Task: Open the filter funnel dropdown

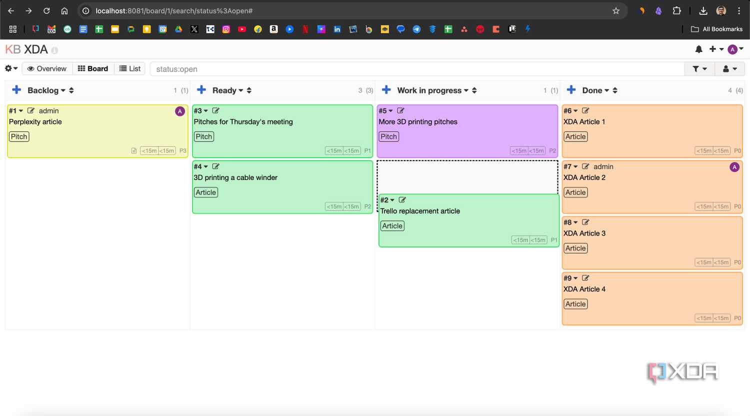Action: [x=699, y=69]
